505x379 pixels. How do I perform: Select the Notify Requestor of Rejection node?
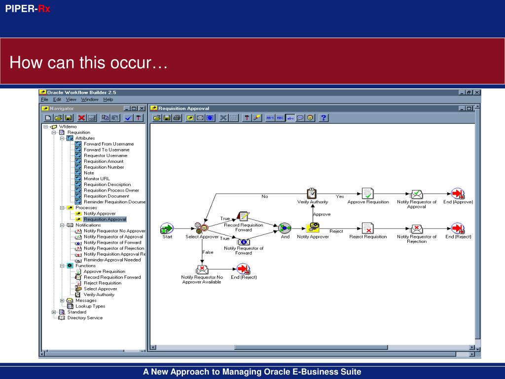(x=416, y=229)
